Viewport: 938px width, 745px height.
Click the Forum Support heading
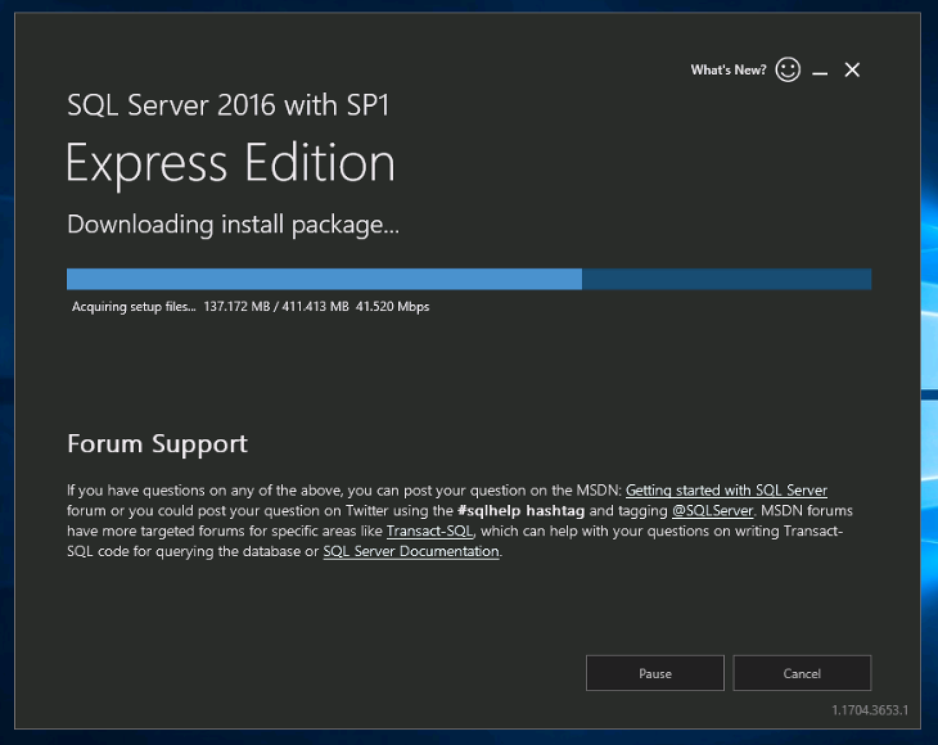coord(157,444)
